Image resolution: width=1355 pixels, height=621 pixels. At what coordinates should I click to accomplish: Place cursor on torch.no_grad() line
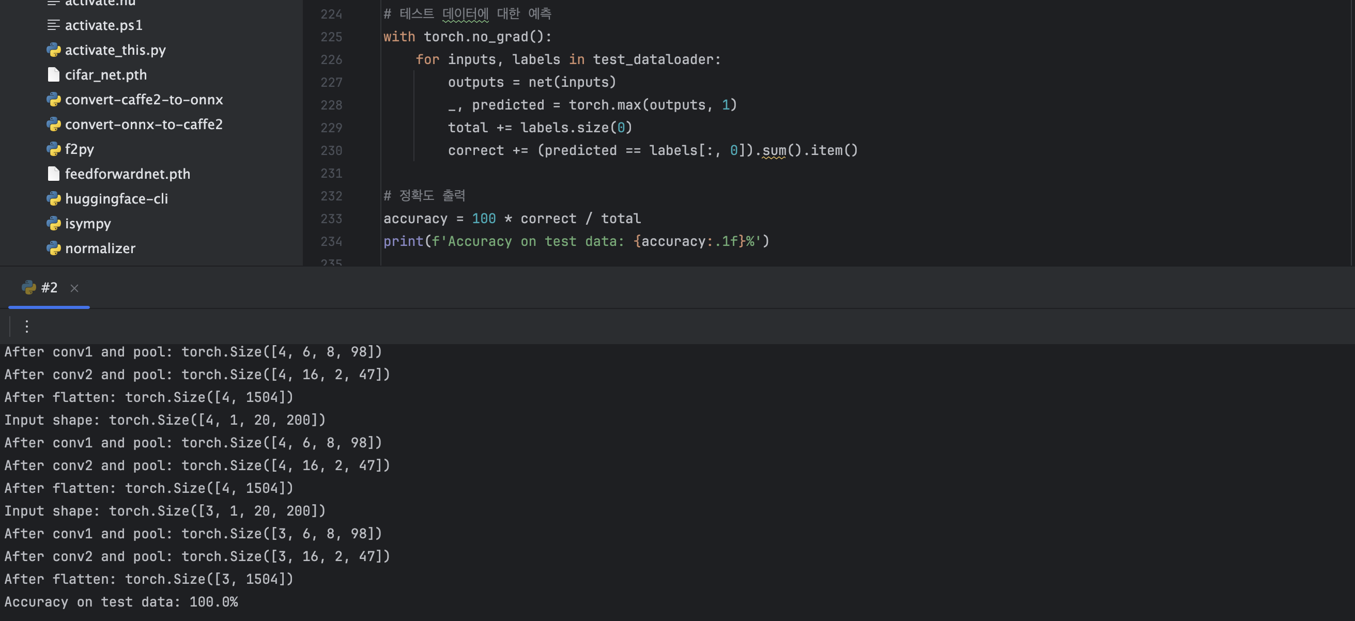[487, 37]
